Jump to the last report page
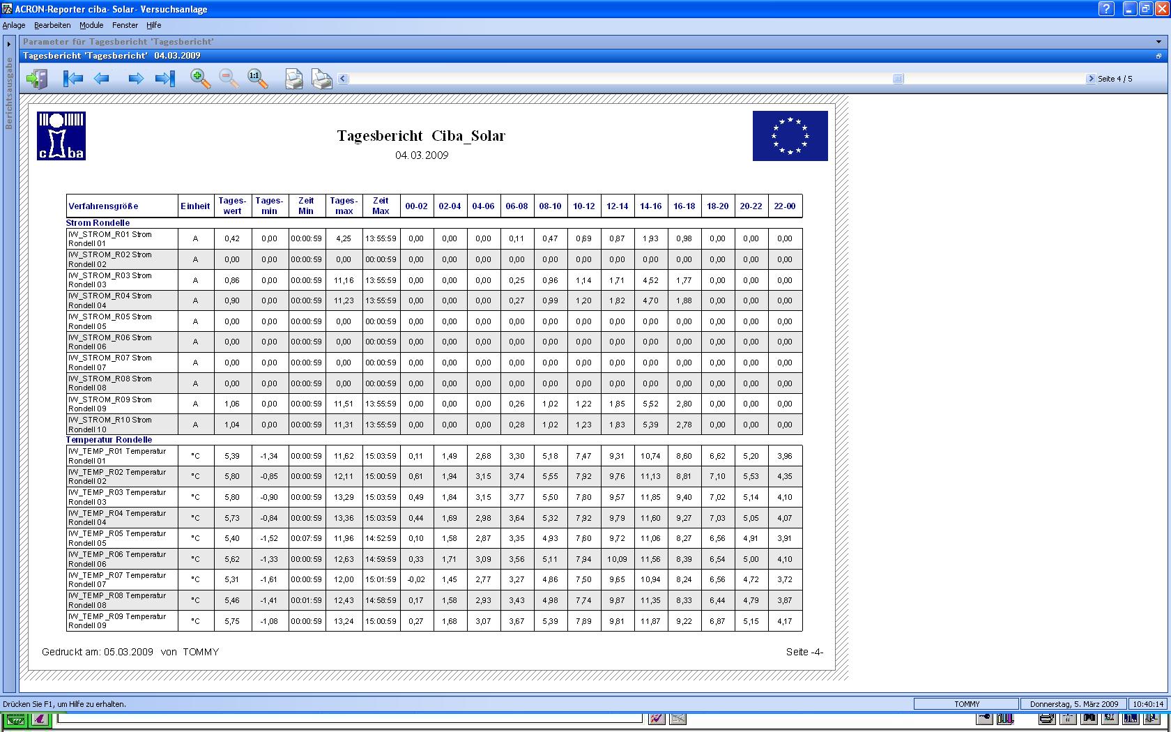The image size is (1171, 732). click(x=165, y=79)
